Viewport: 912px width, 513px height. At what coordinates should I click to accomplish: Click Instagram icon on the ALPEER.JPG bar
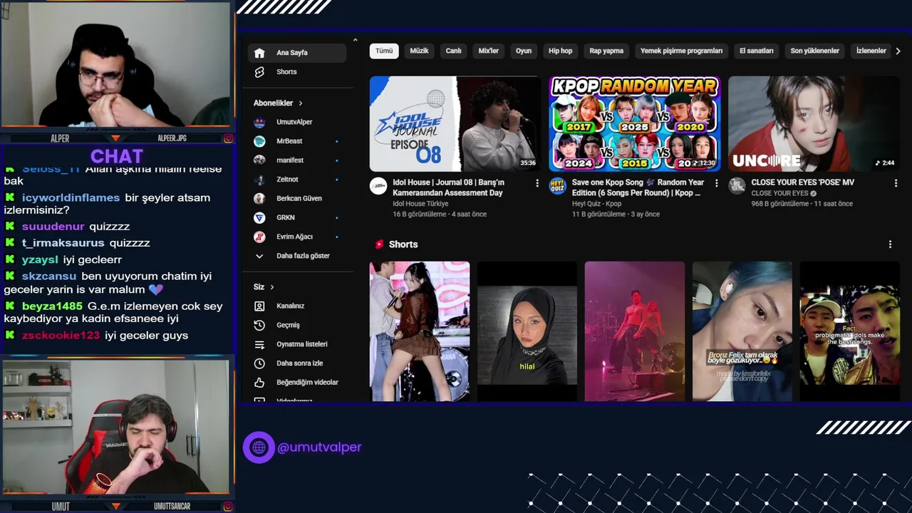[228, 138]
